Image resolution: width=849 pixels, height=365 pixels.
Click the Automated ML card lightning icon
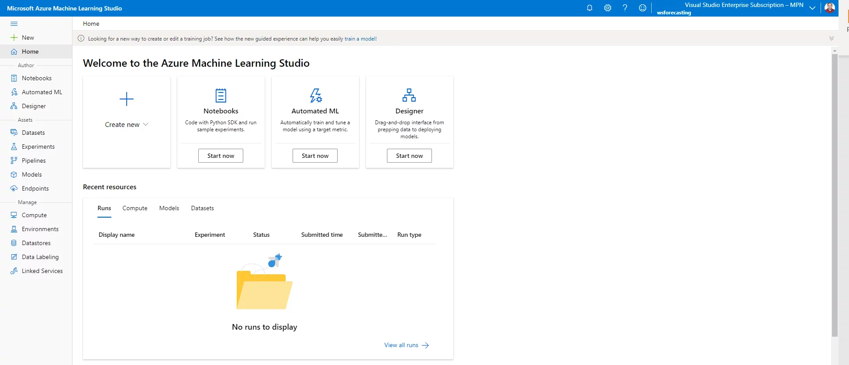coord(316,96)
